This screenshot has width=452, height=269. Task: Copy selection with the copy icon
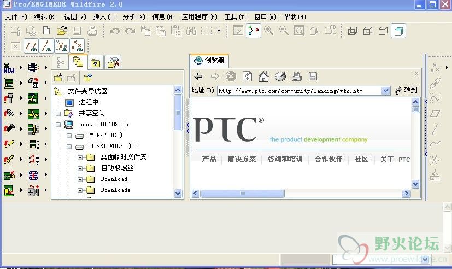(145, 31)
